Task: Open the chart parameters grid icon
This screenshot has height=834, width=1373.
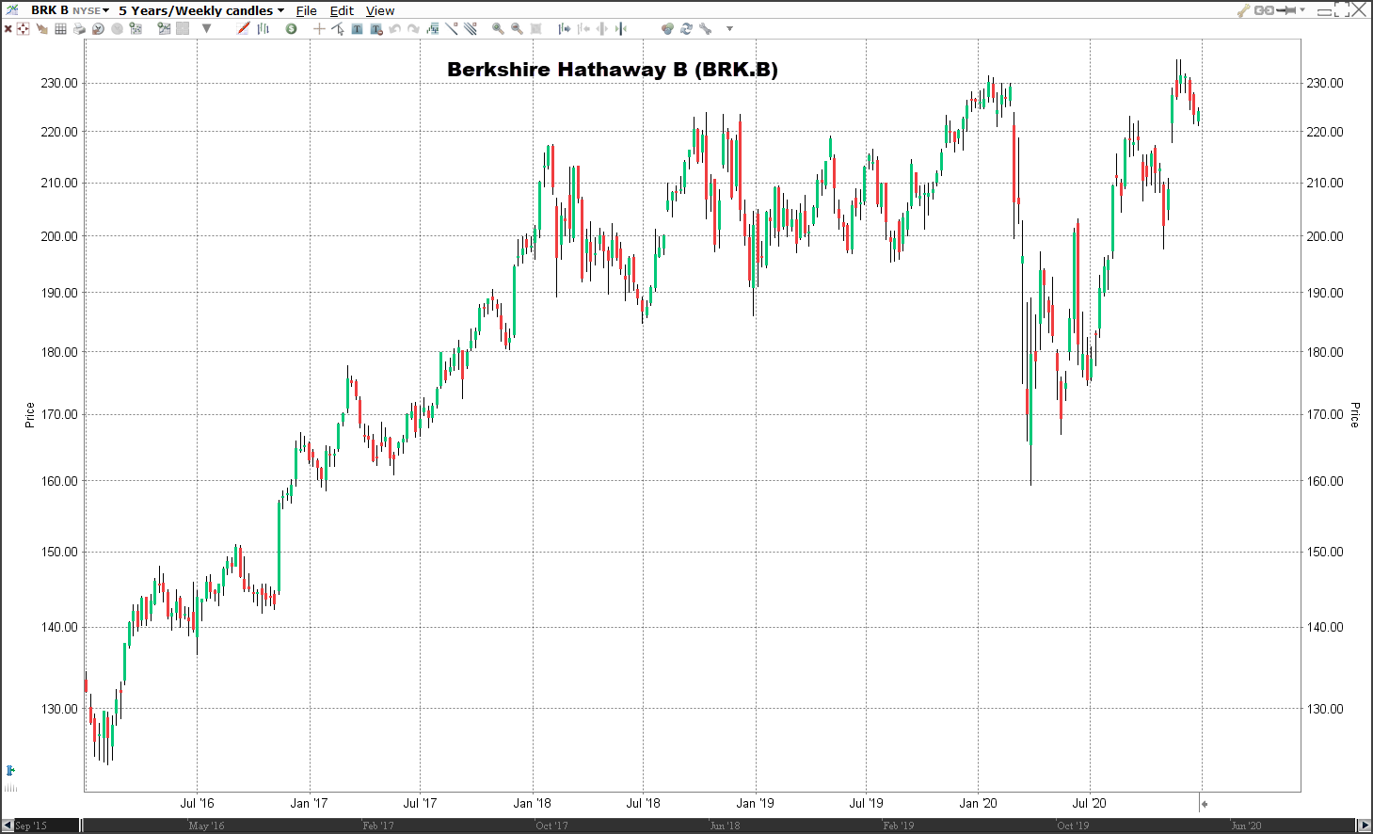Action: 136,29
